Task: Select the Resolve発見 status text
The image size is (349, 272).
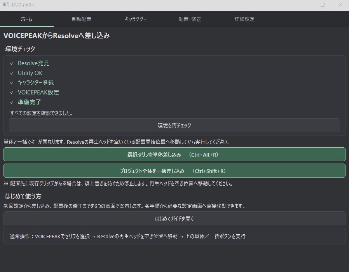Action: click(33, 63)
